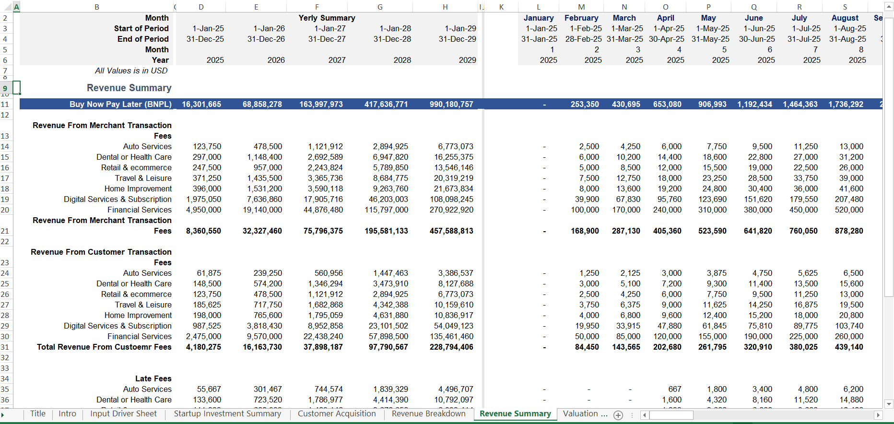
Task: Click horizontal scrollbar left arrow
Action: coord(645,415)
